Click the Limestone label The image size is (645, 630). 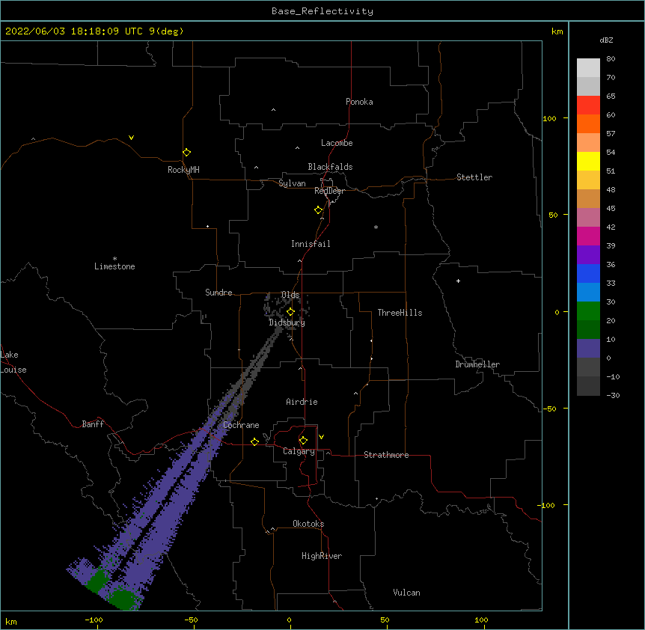point(114,266)
